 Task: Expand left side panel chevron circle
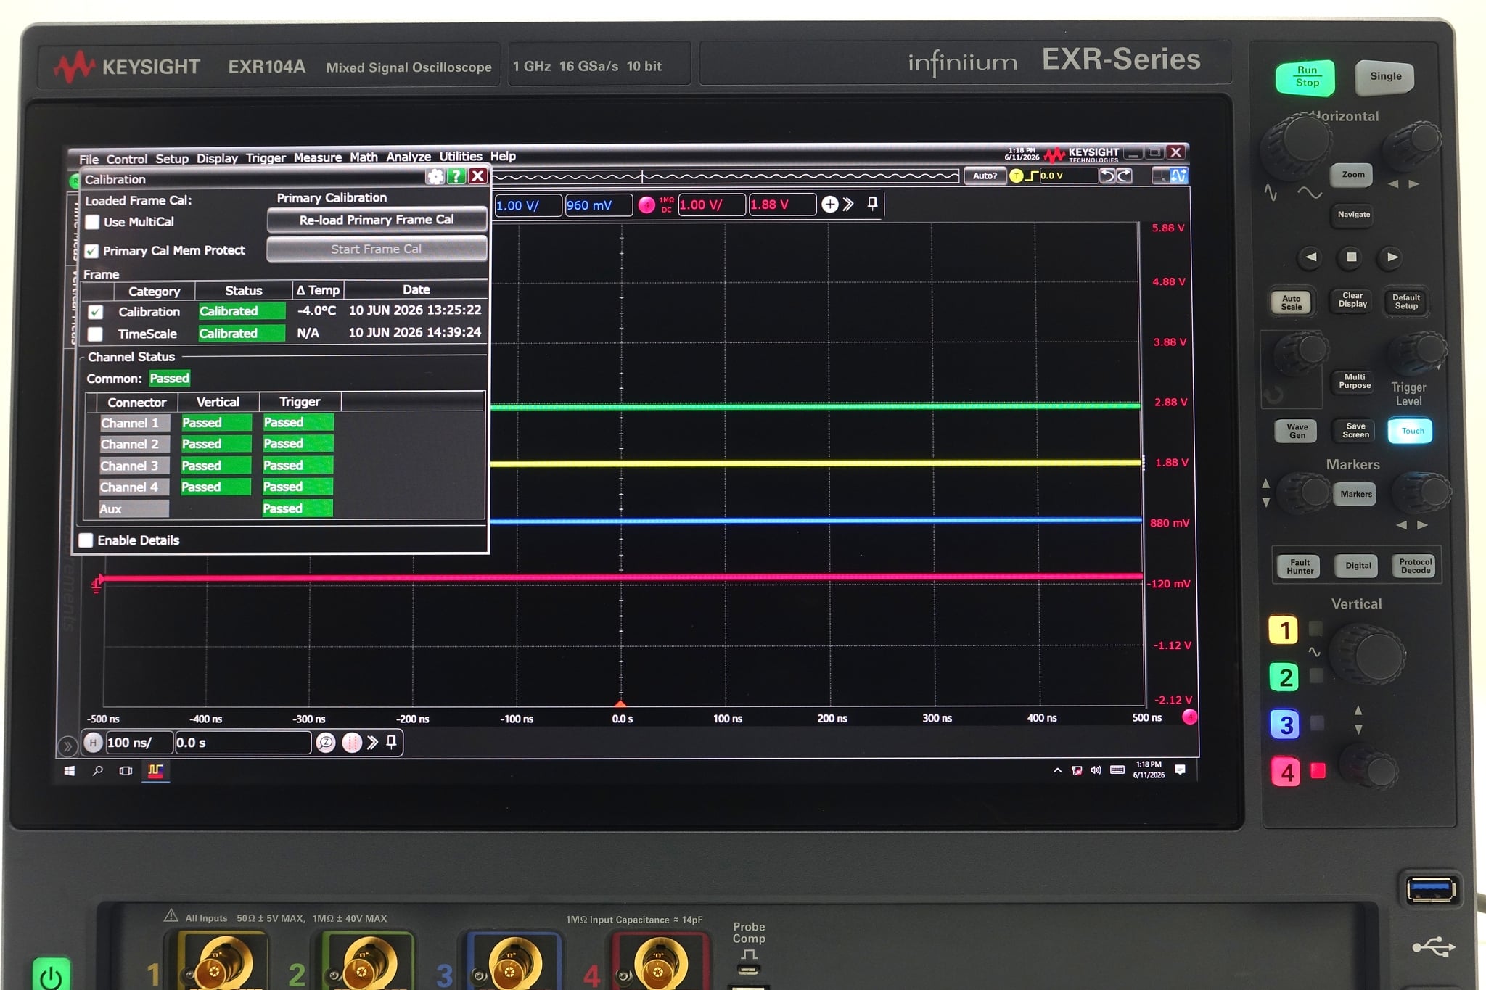[x=67, y=746]
